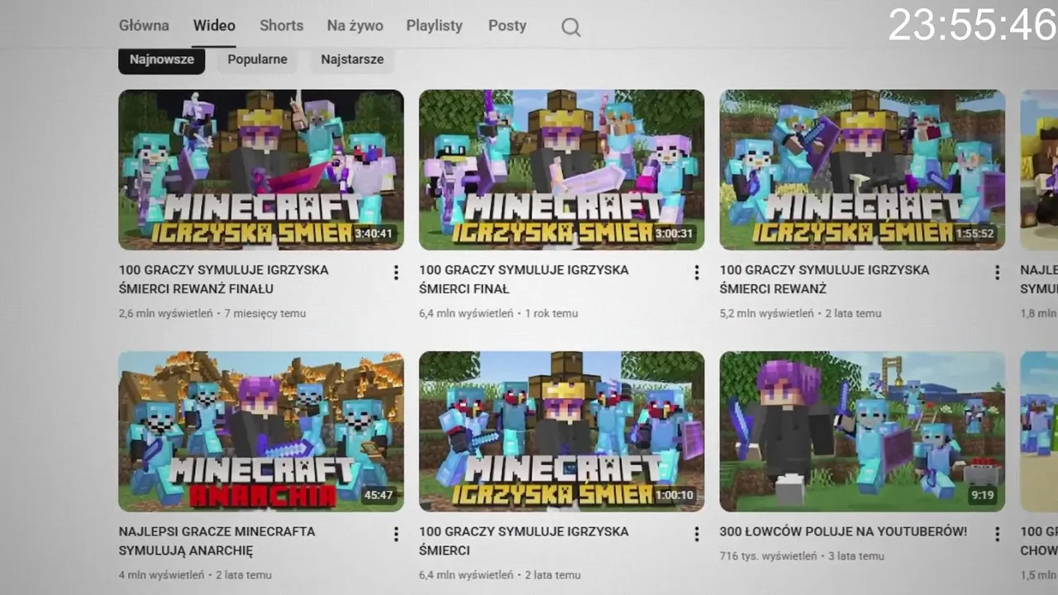
Task: Open menu for REWANŻ FINAŁU video
Action: [396, 273]
